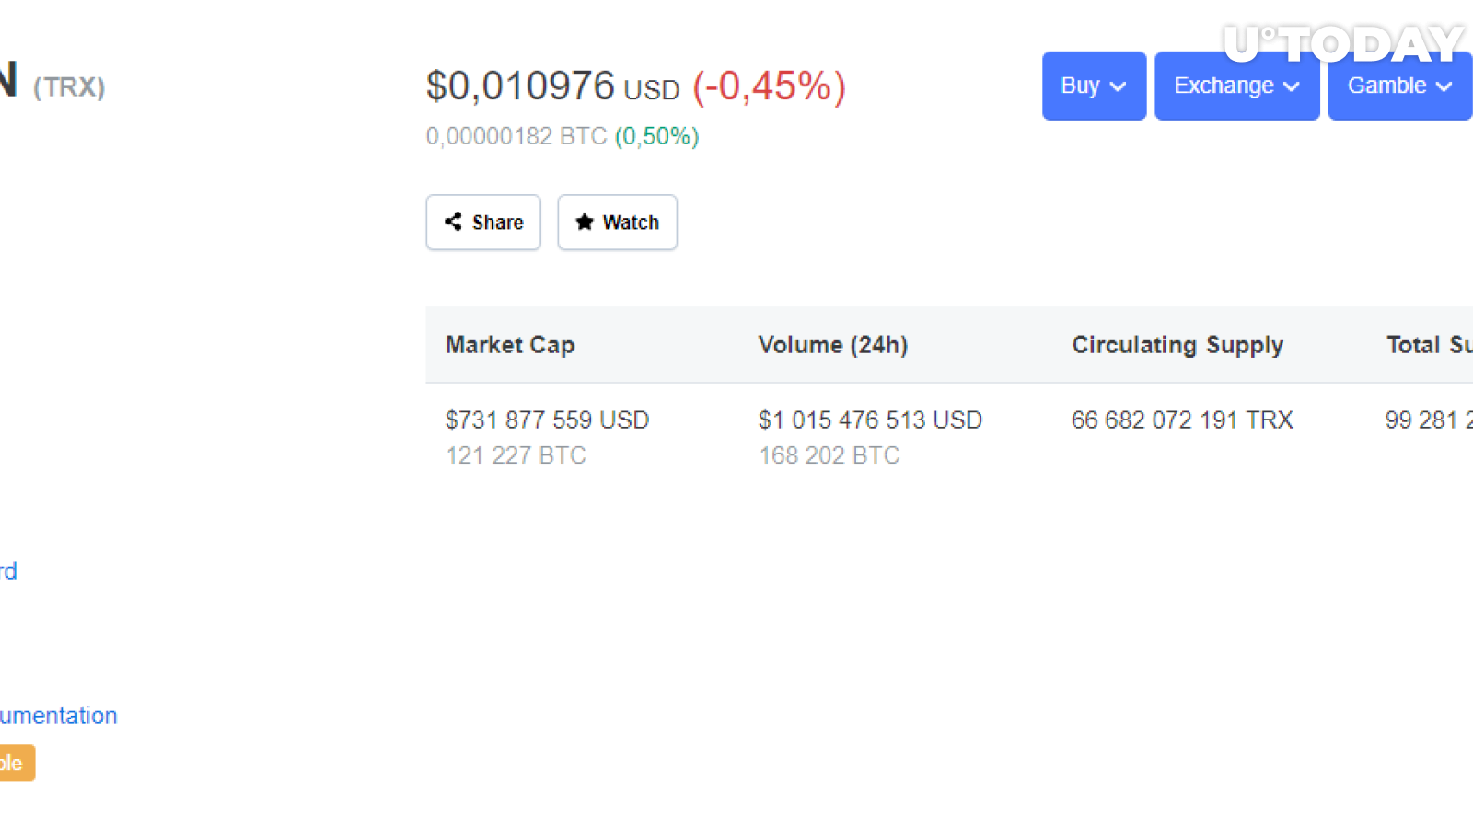
Task: Open the Buy dropdown
Action: [x=1094, y=86]
